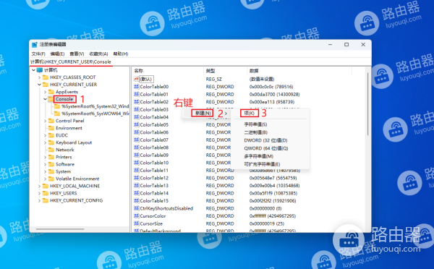Open the 帮助(H) menu
The height and width of the screenshot is (269, 434).
[x=120, y=54]
